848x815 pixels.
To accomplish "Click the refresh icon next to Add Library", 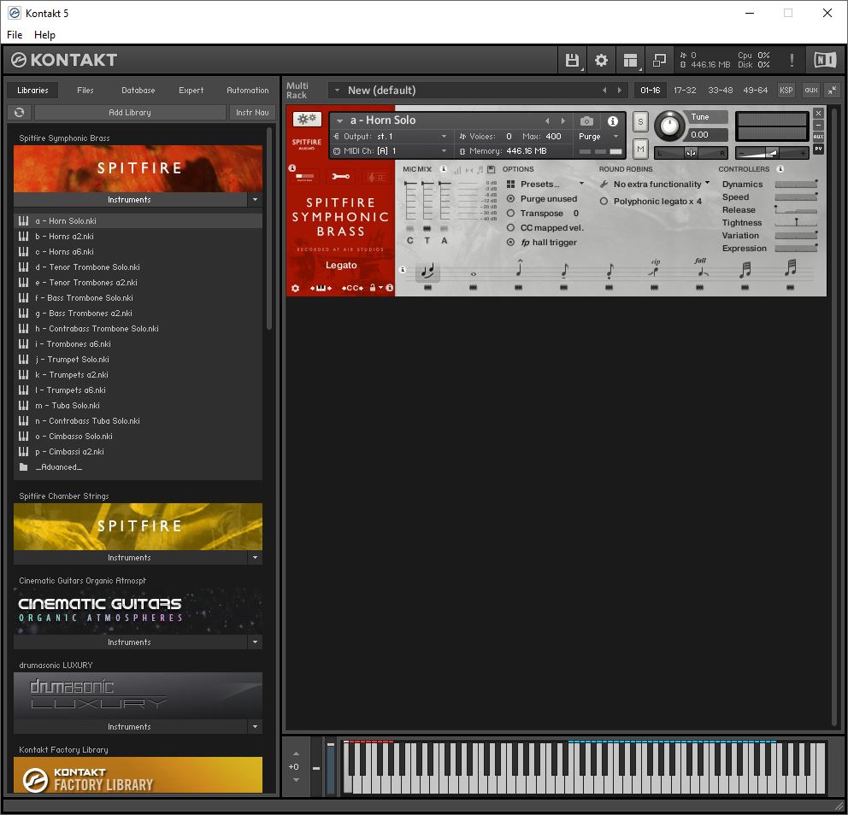I will [x=20, y=113].
